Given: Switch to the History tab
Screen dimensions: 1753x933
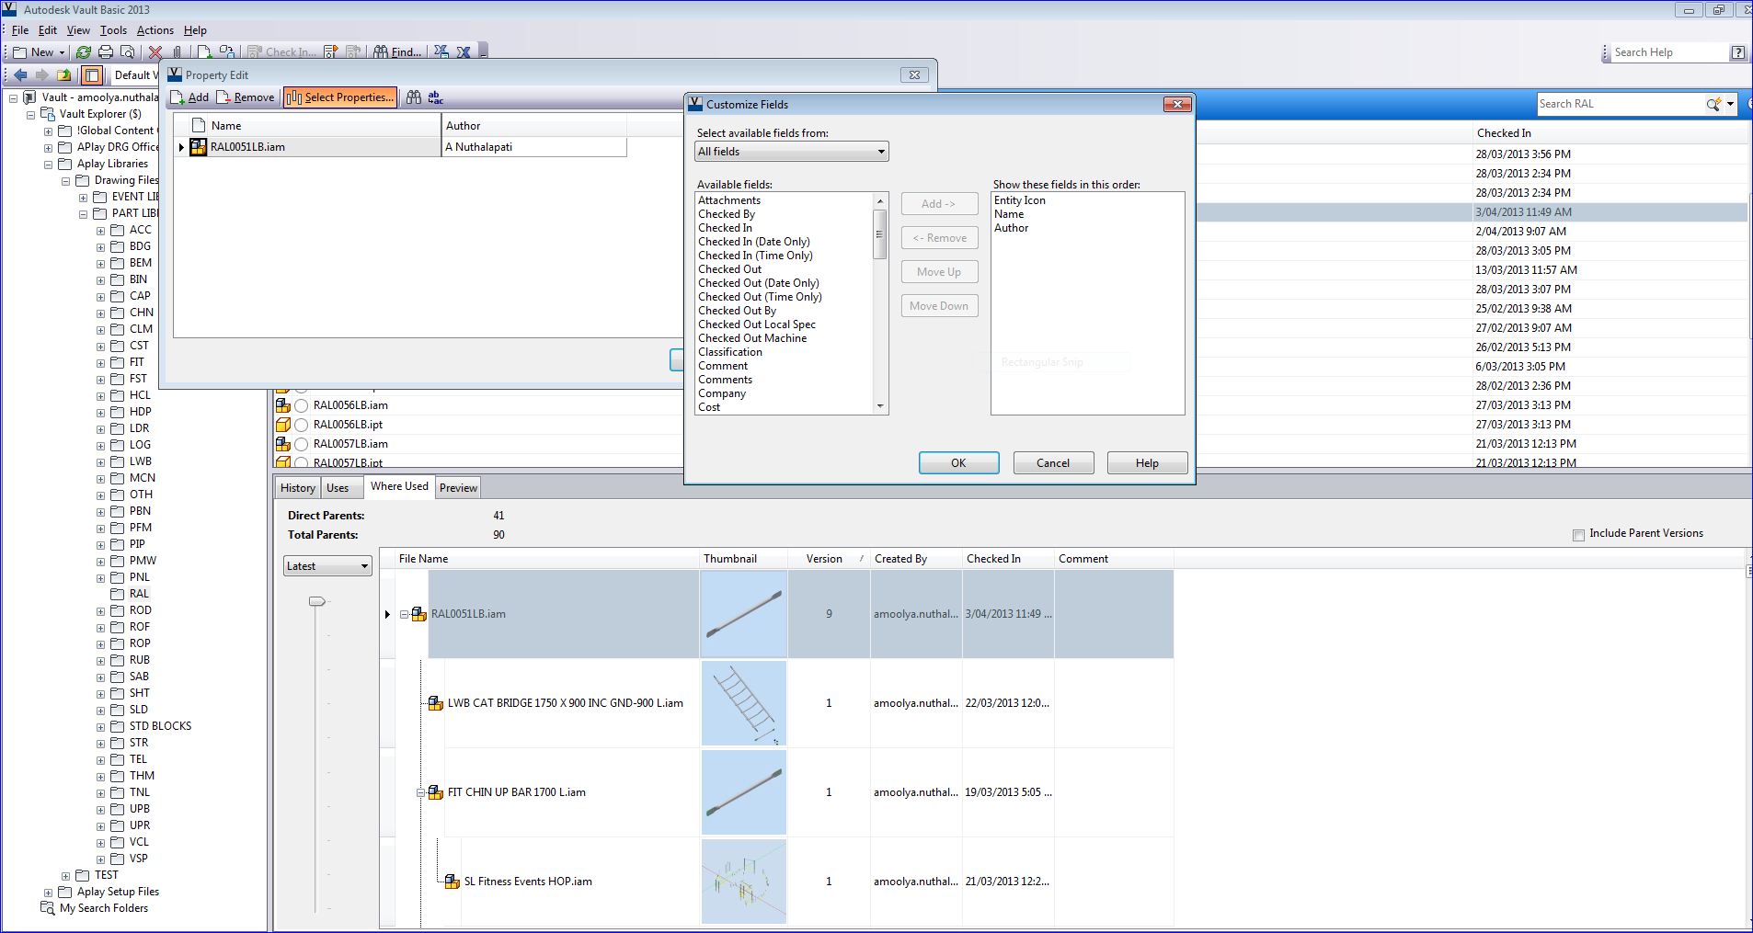Looking at the screenshot, I should [296, 487].
